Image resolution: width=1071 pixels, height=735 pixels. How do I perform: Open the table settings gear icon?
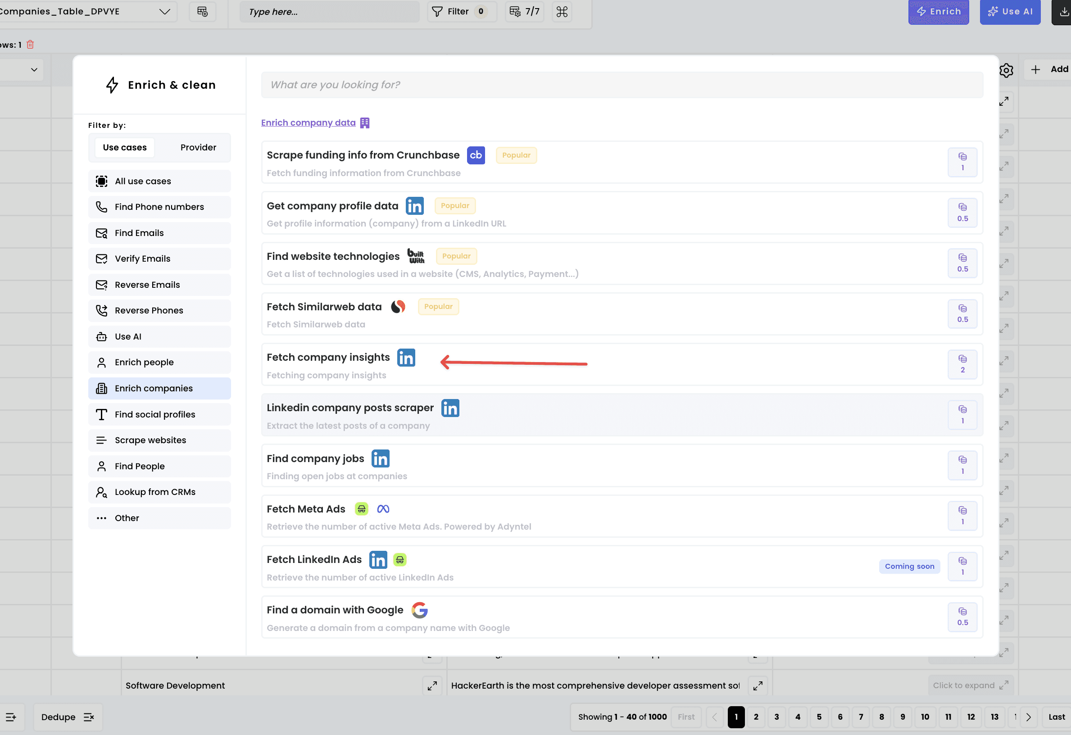pyautogui.click(x=1006, y=70)
